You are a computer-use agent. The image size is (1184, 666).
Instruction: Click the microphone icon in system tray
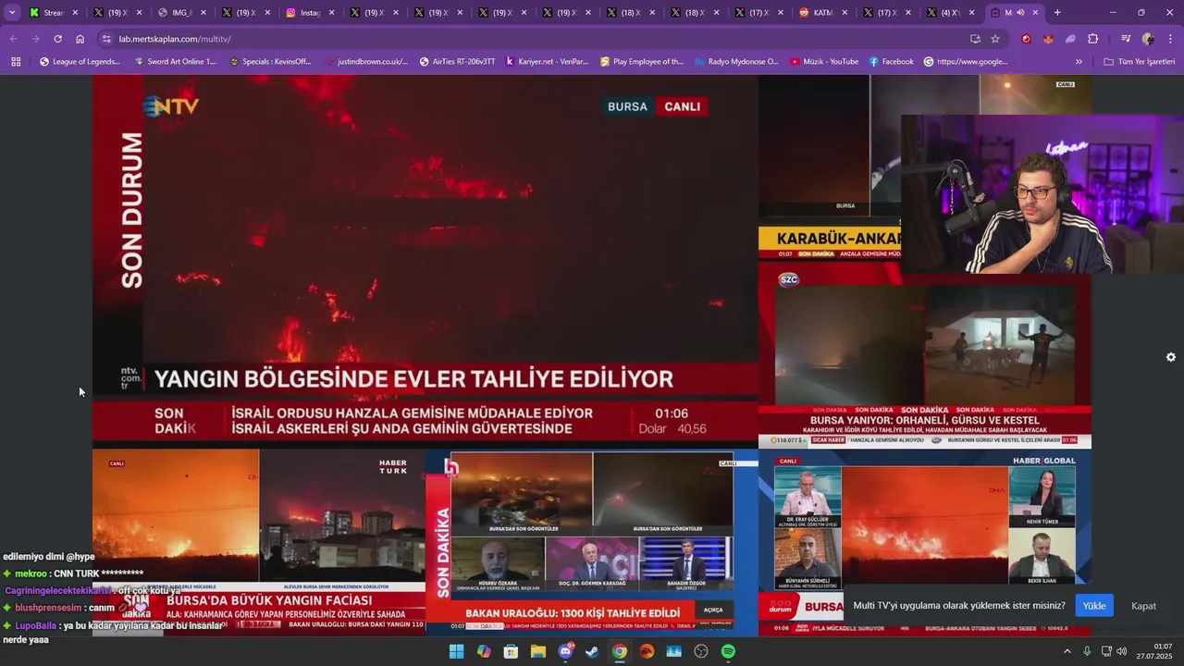[x=1087, y=651]
